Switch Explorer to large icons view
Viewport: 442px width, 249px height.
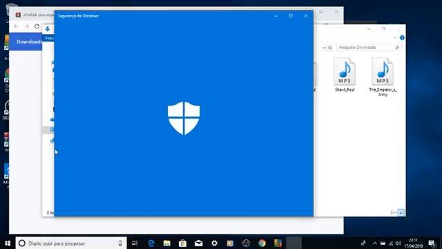pyautogui.click(x=401, y=212)
